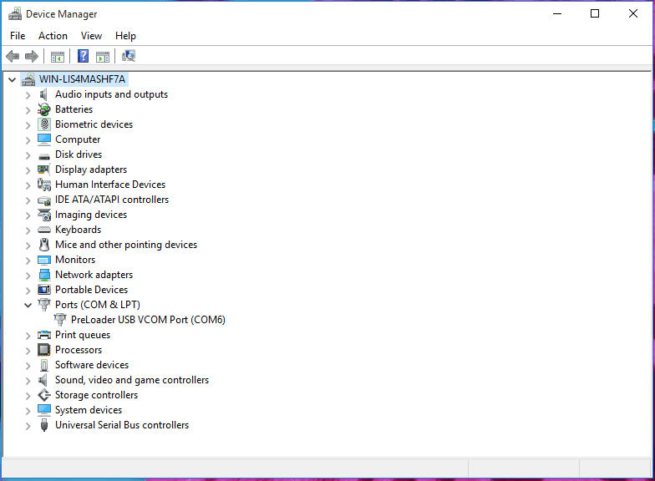
Task: Select the WIN-LIS4MASHF7A computer name
Action: point(82,79)
